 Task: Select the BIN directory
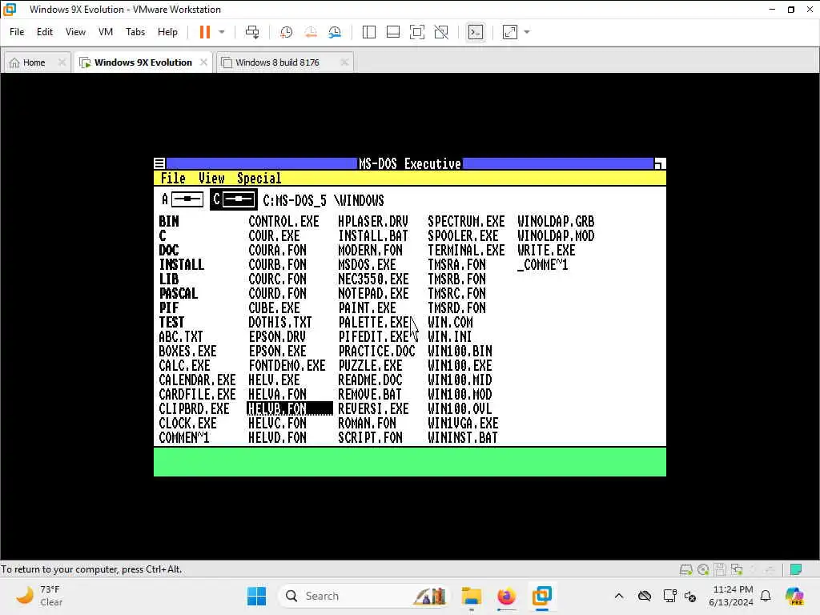coord(169,222)
